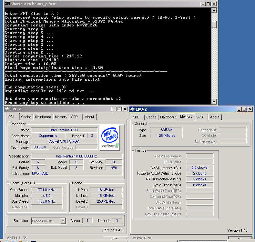255x242 pixels.
Task: Click the Multiplier value 'x 5.0'
Action: (x=47, y=196)
